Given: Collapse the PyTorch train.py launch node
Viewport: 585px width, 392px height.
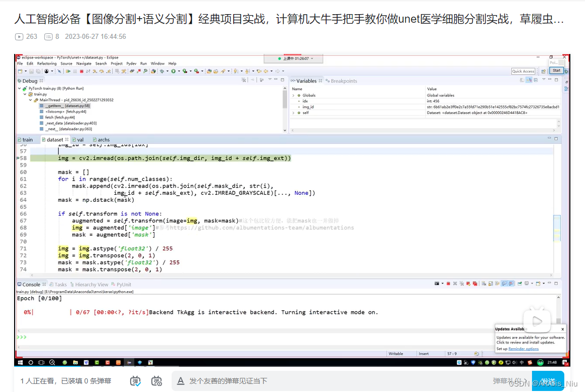Looking at the screenshot, I should (19, 88).
